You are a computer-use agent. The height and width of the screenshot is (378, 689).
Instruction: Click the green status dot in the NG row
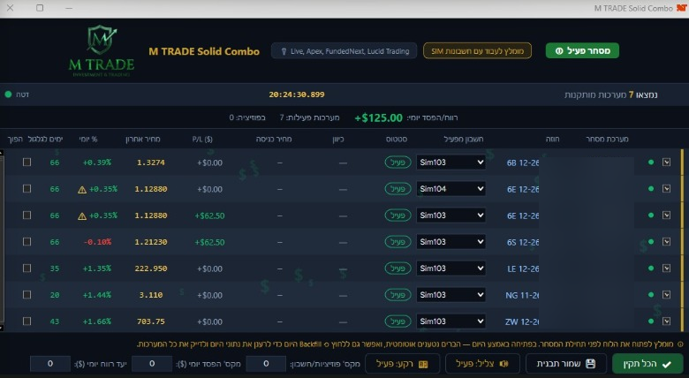click(x=651, y=294)
